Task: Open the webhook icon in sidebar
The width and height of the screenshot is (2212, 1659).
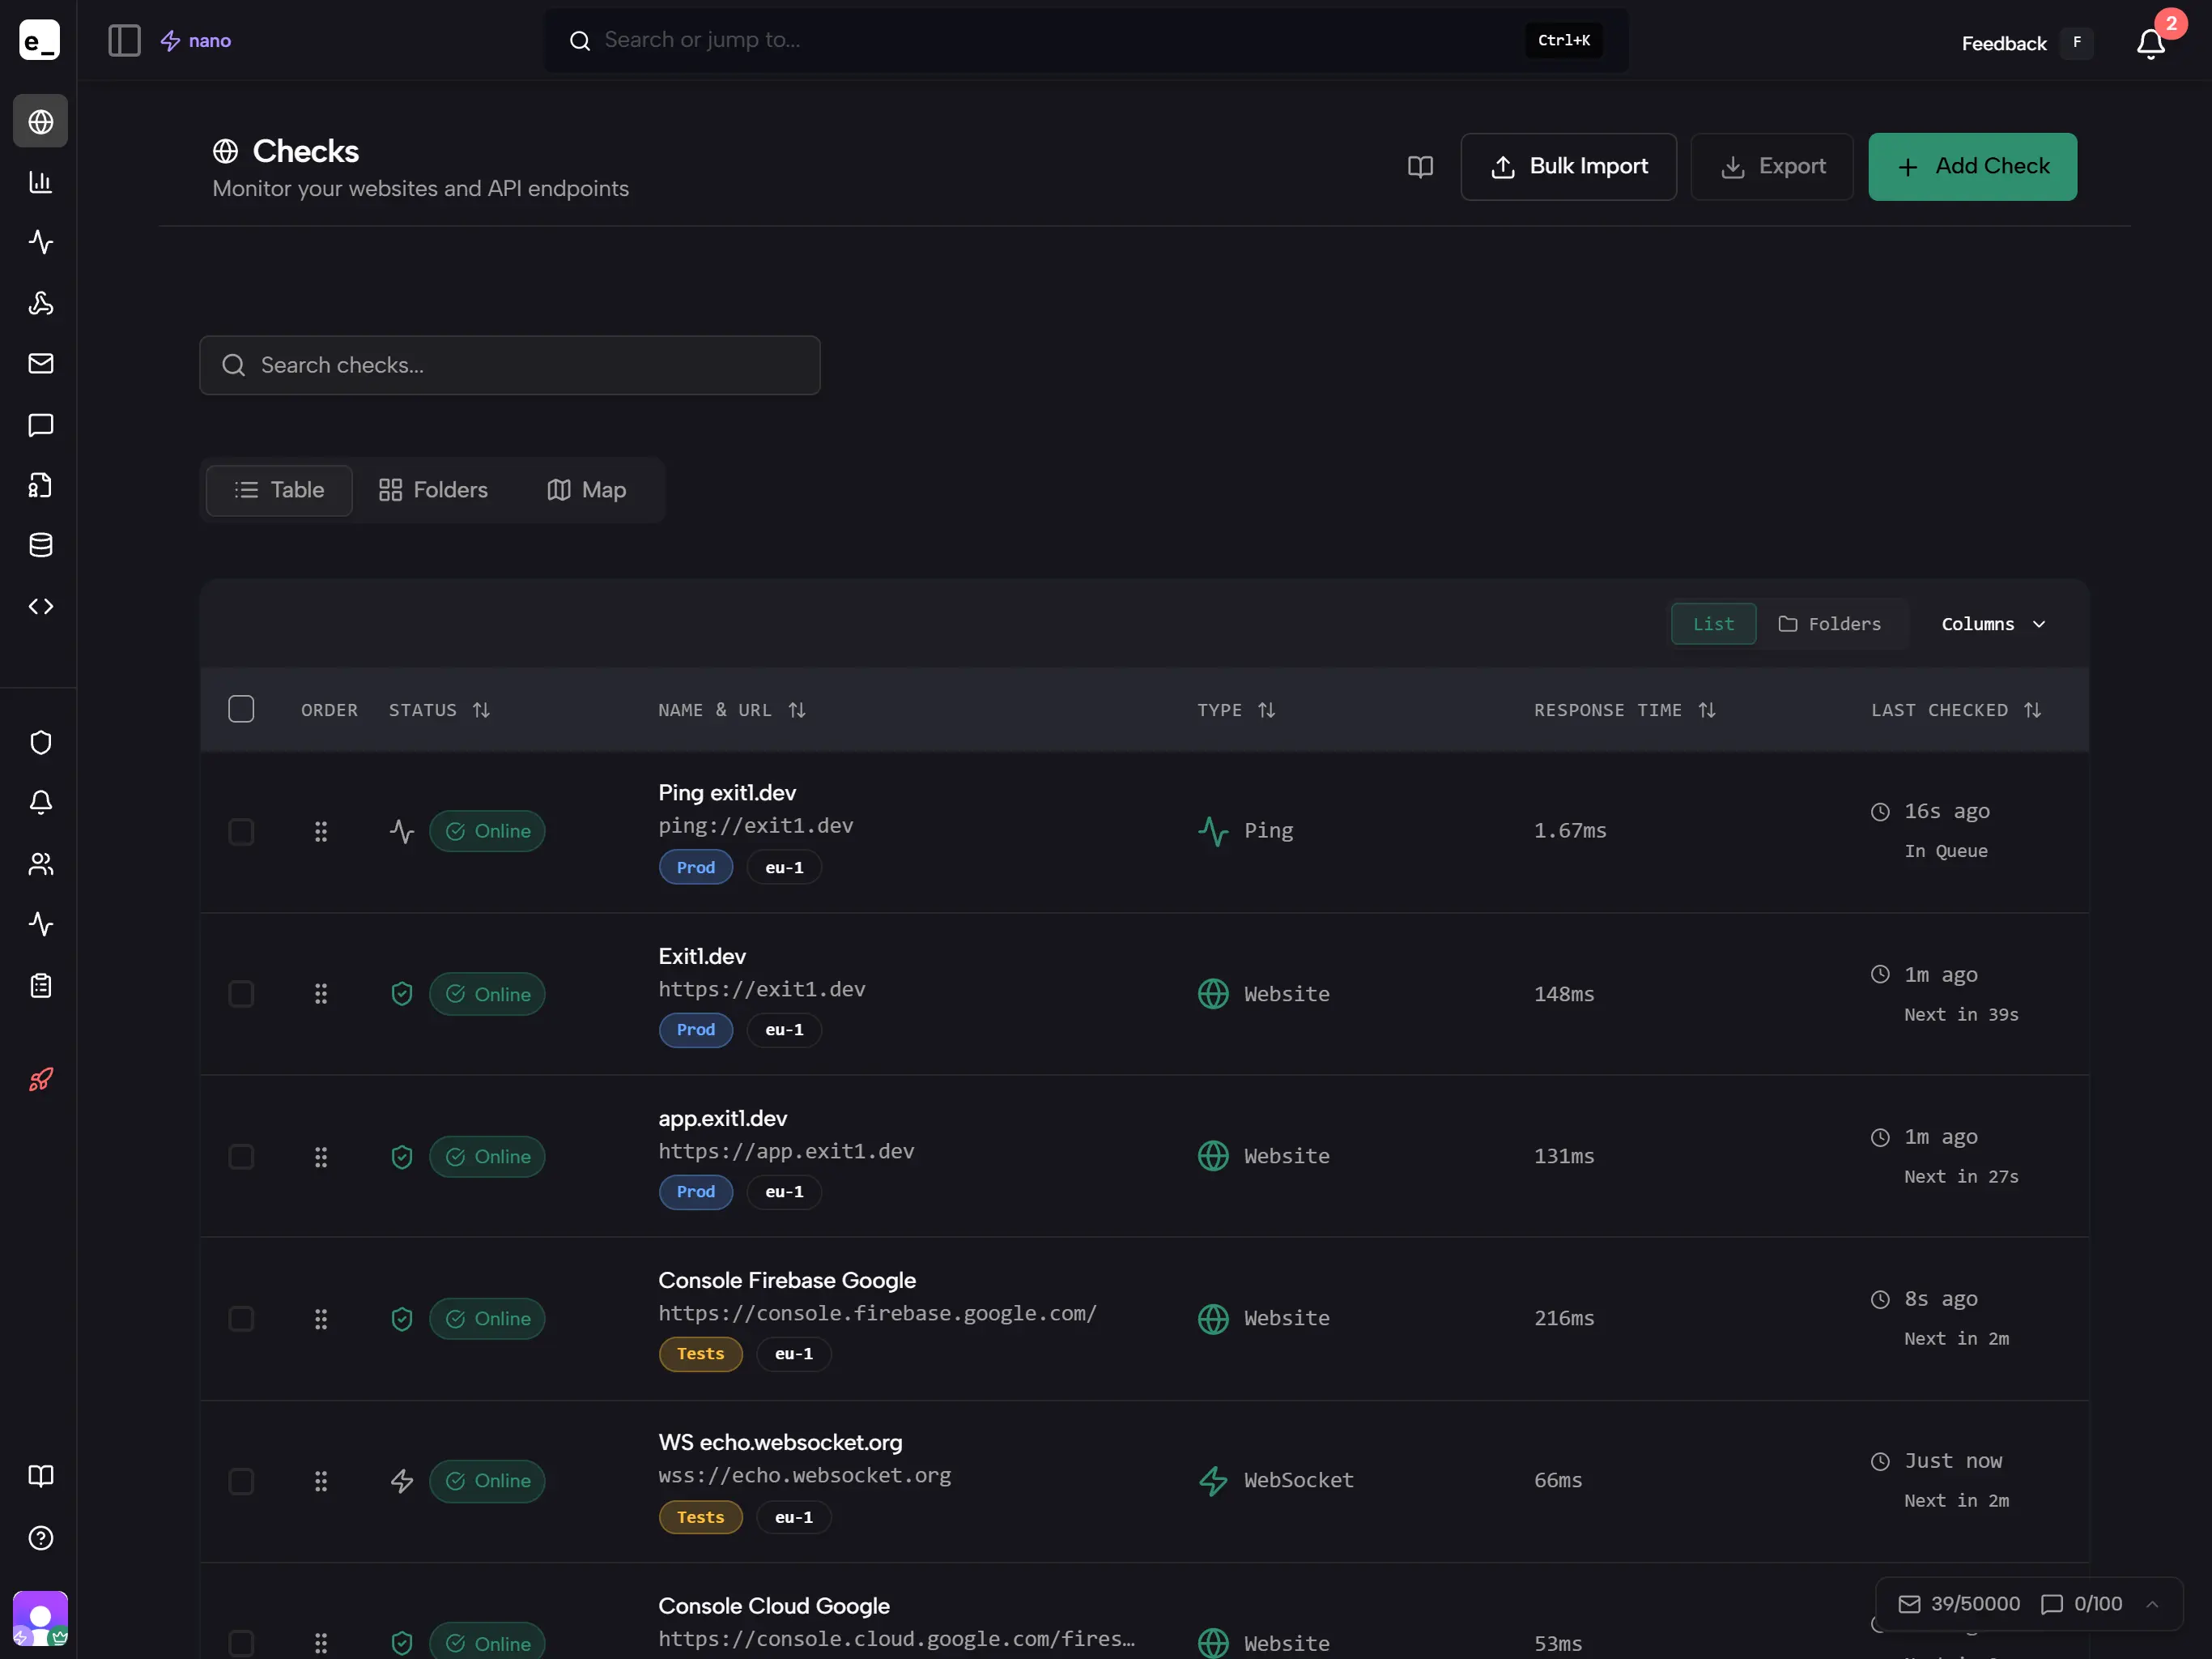Action: [x=40, y=303]
